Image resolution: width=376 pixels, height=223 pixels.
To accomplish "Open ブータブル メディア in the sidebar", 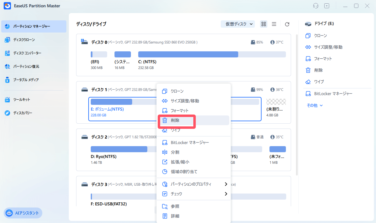I will pyautogui.click(x=26, y=80).
